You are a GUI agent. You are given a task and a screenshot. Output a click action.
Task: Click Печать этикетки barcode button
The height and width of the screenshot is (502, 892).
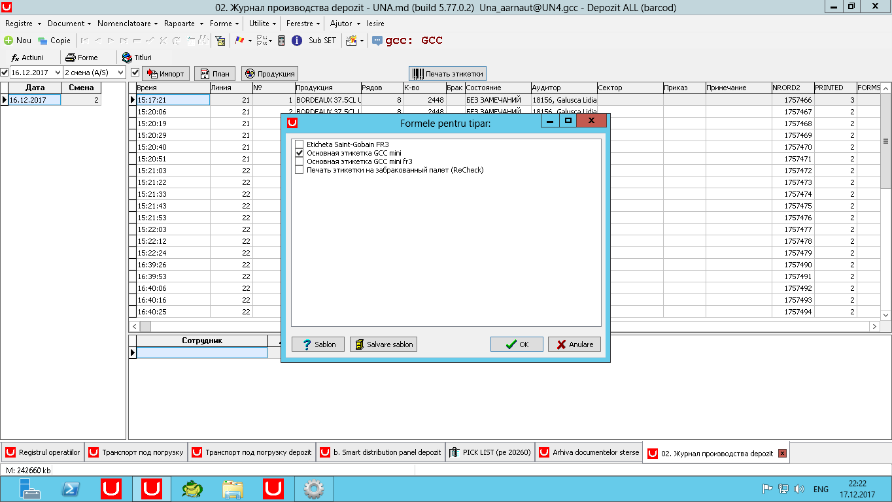pyautogui.click(x=447, y=73)
